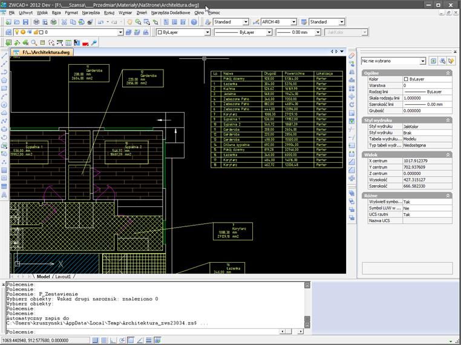461x345 pixels.
Task: Open the ByLayer color dropdown in toolbar
Action: (x=207, y=32)
